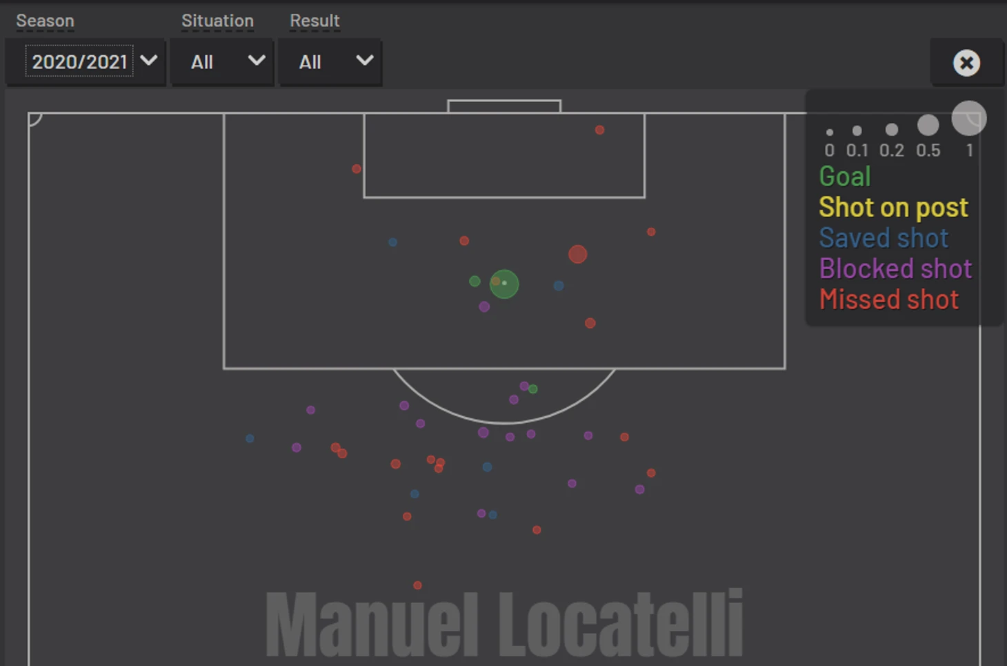Screen dimensions: 1007x666
Task: Click the Season filter label
Action: click(45, 21)
